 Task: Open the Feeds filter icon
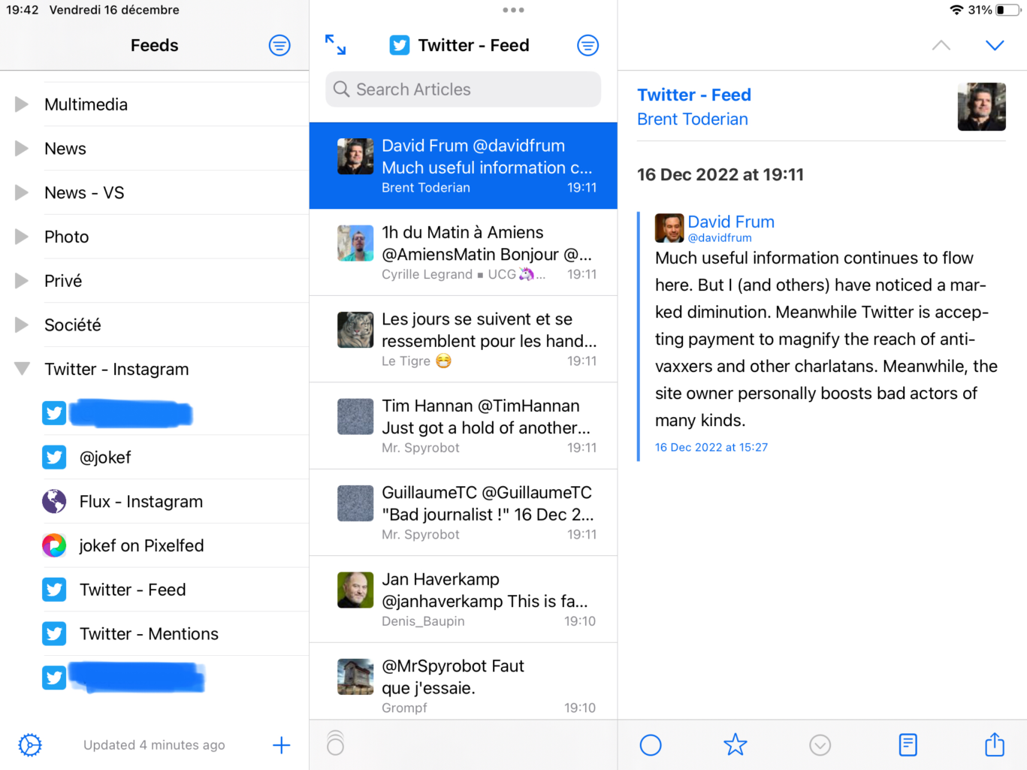click(x=279, y=46)
